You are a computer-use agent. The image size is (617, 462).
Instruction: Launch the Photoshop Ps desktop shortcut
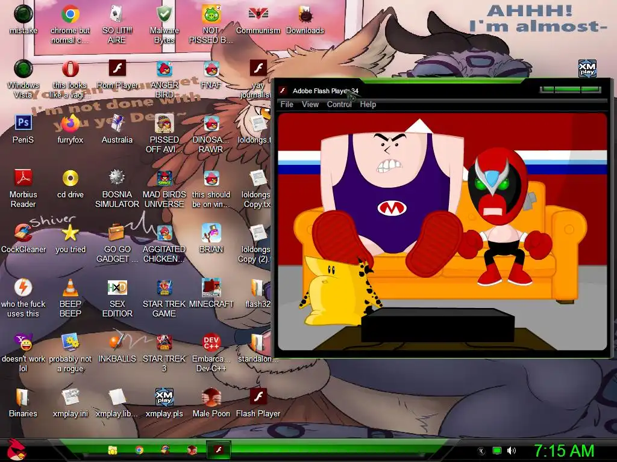pyautogui.click(x=23, y=129)
